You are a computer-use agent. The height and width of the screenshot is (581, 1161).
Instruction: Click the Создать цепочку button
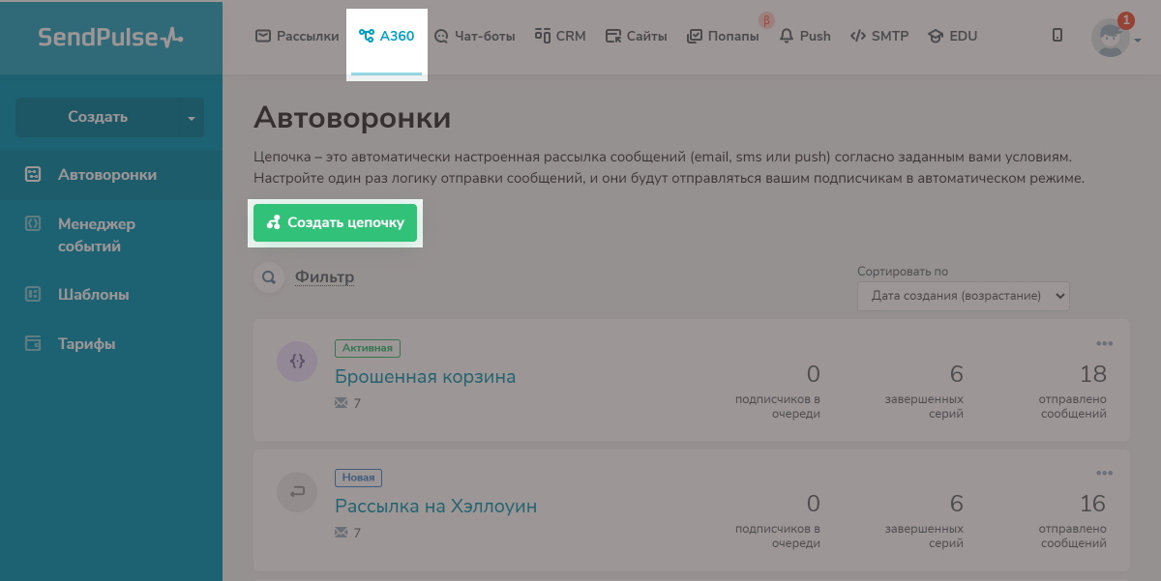point(335,222)
